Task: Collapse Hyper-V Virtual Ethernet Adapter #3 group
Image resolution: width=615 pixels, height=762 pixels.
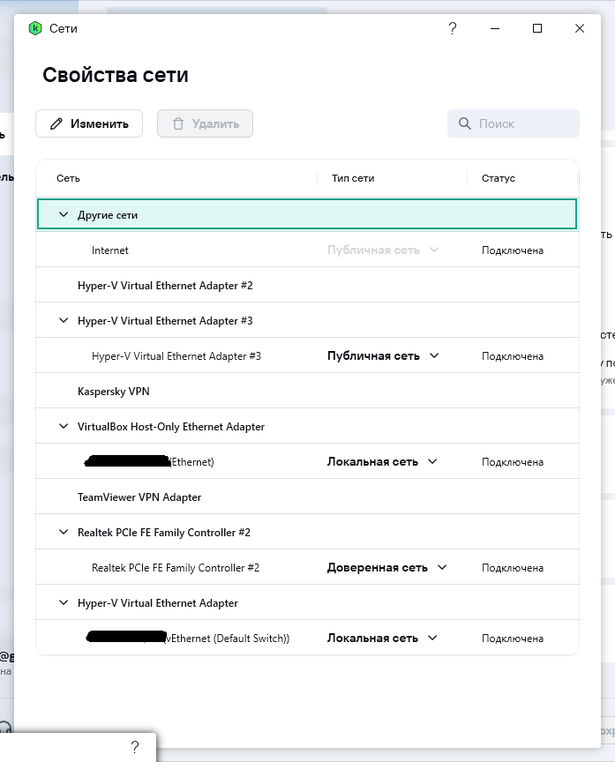Action: point(64,320)
